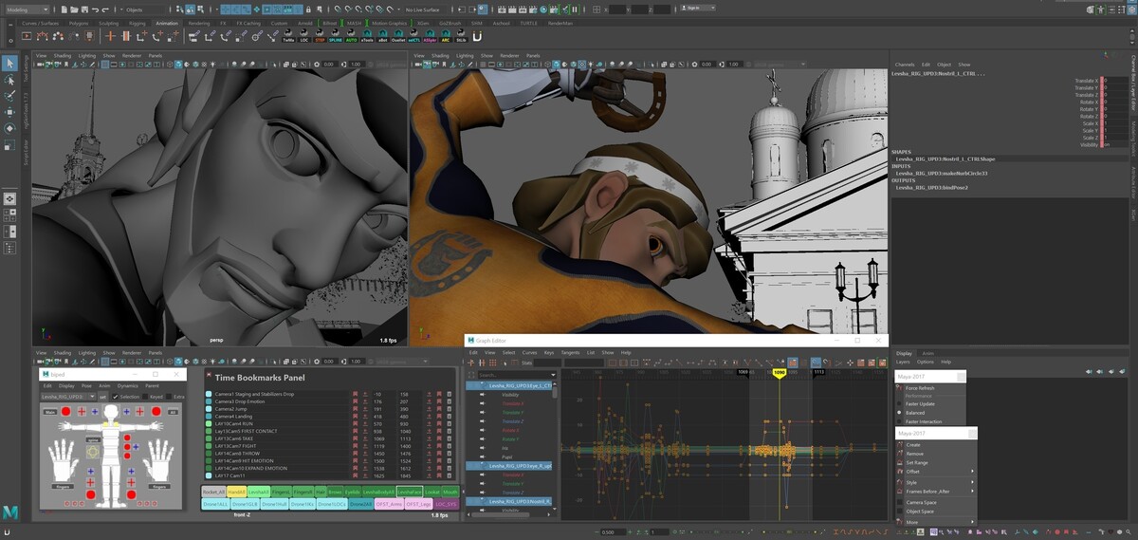Select the Faster Update radio option
Viewport: 1138px width, 540px height.
(x=899, y=404)
